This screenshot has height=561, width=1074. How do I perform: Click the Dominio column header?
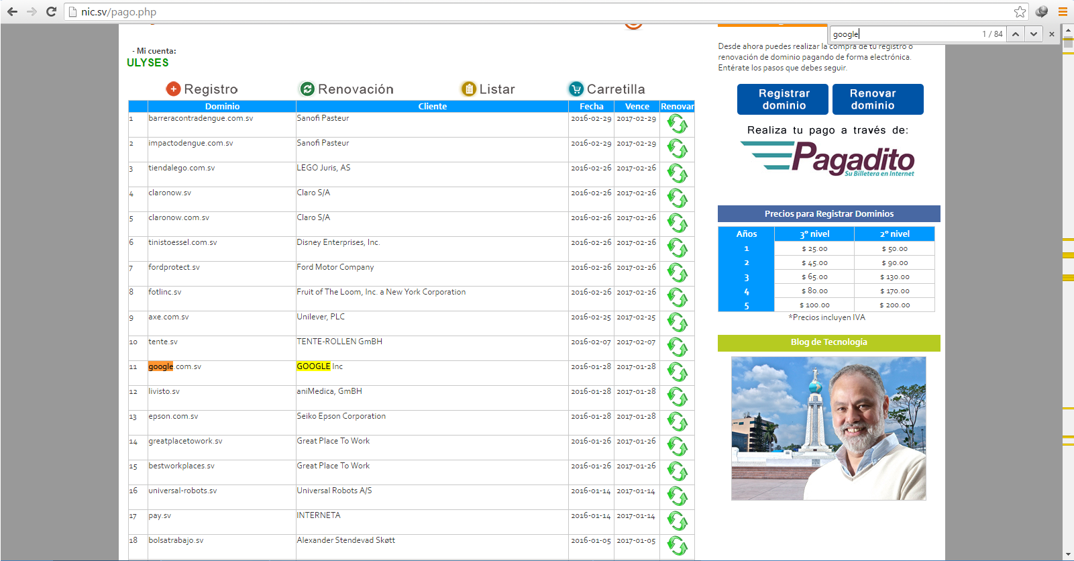222,106
